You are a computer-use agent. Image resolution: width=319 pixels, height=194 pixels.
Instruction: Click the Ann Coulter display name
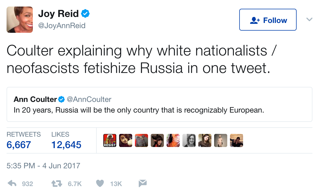(x=35, y=99)
